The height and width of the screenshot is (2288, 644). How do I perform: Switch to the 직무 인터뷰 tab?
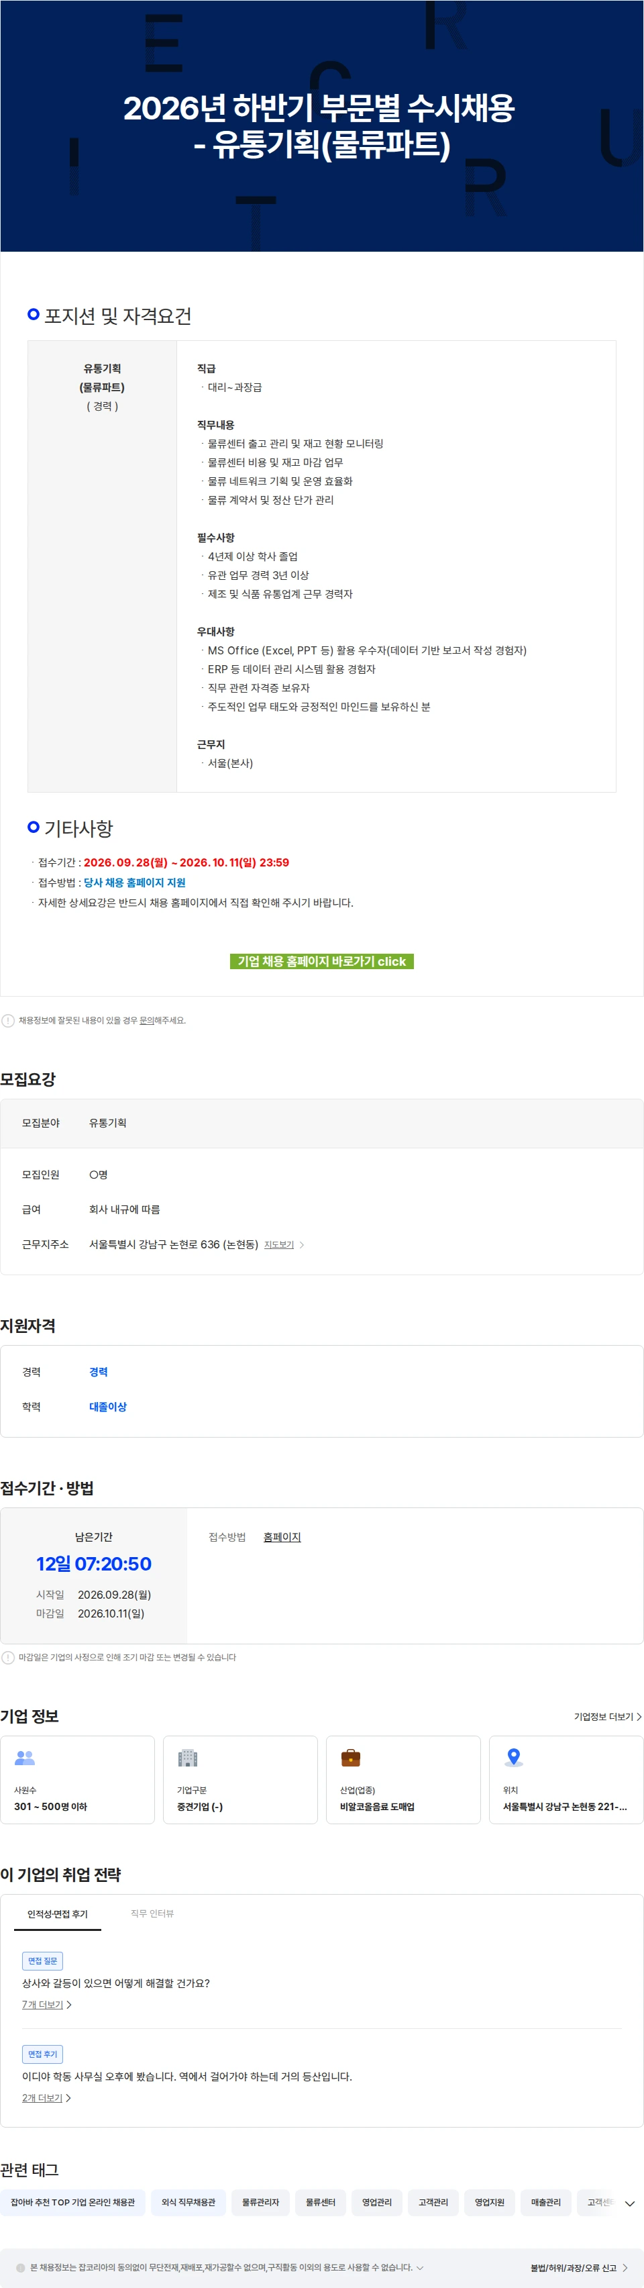[152, 1913]
